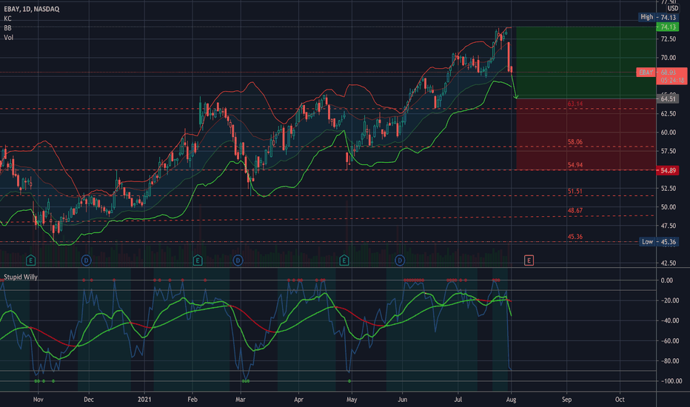Click the 62.50 price scale value
Screen dimensions: 690x407
[x=668, y=113]
